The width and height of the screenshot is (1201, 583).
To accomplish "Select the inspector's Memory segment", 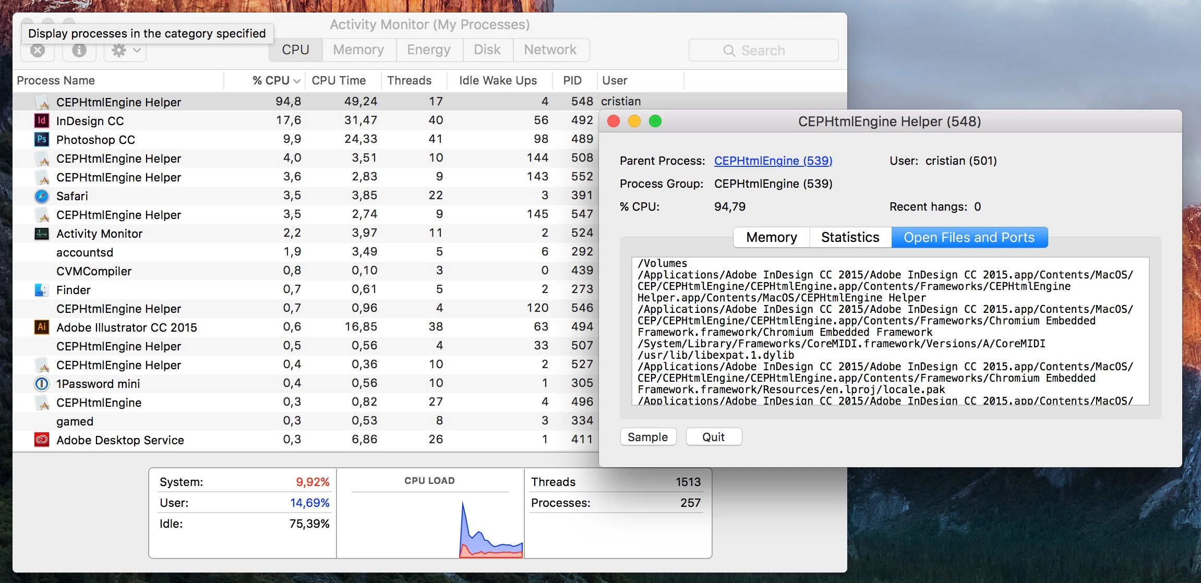I will click(x=771, y=237).
